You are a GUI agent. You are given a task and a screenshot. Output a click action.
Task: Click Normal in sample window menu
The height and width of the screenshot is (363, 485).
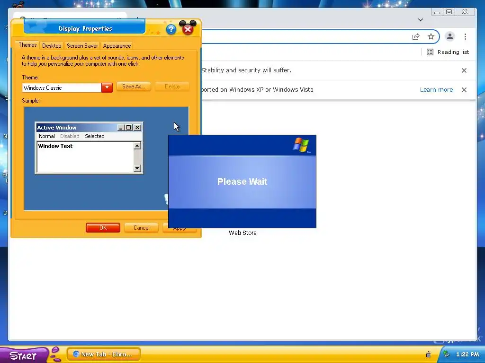47,136
